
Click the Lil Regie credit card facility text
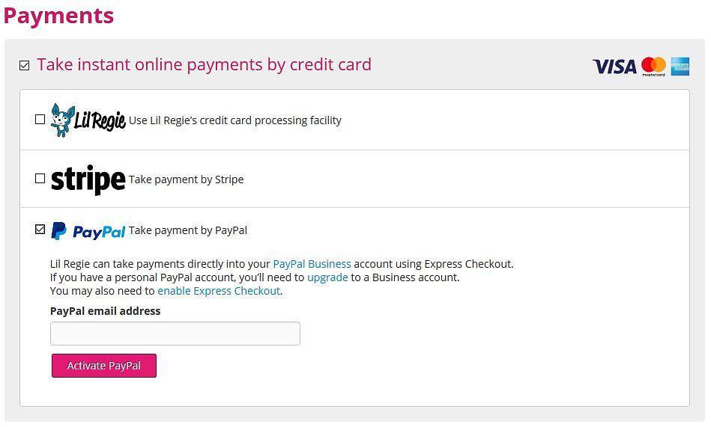[x=235, y=120]
